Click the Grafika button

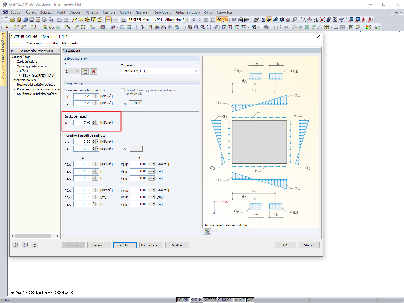pos(177,245)
